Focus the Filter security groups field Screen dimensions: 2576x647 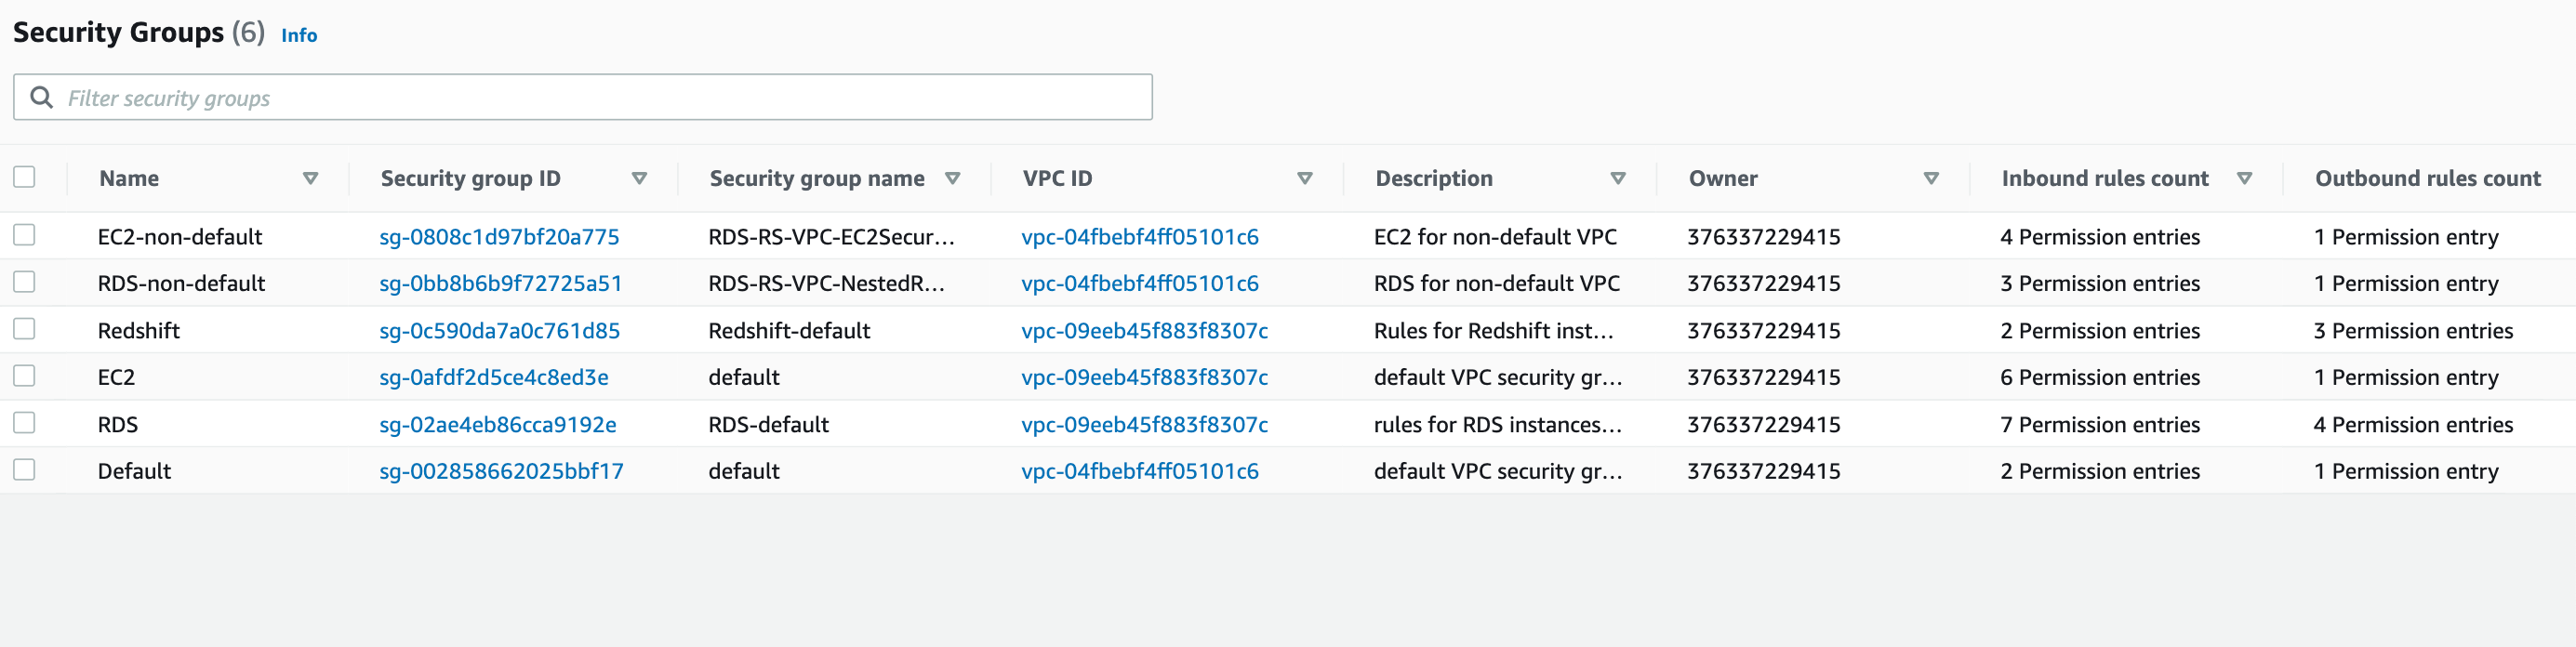[600, 97]
